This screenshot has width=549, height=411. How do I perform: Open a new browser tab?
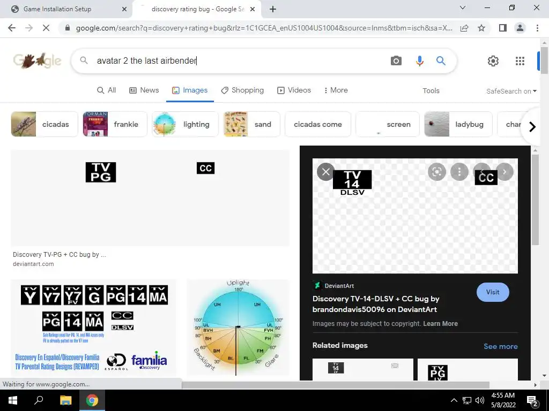point(273,9)
